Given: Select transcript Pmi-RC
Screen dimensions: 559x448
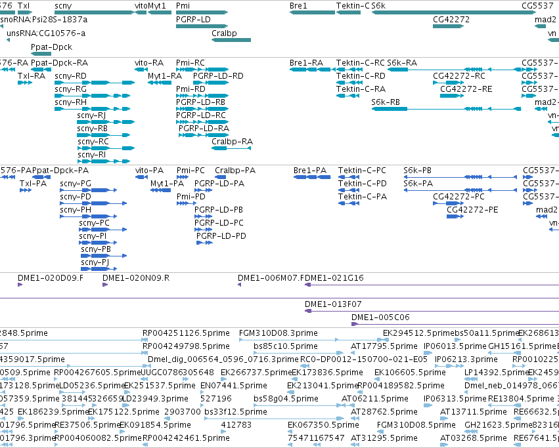Looking at the screenshot, I should pos(202,70).
